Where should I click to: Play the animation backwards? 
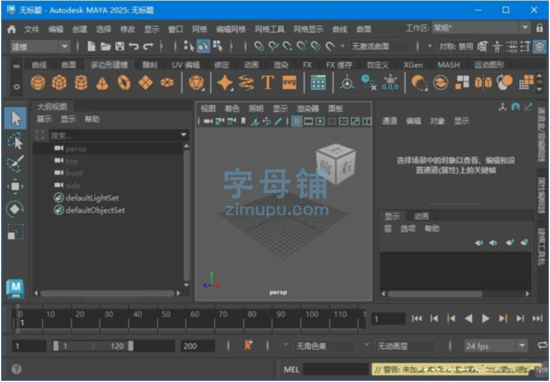(x=469, y=319)
